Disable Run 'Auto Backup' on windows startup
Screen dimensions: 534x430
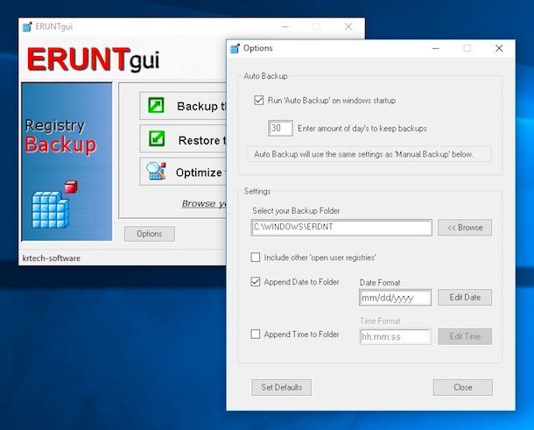click(259, 101)
